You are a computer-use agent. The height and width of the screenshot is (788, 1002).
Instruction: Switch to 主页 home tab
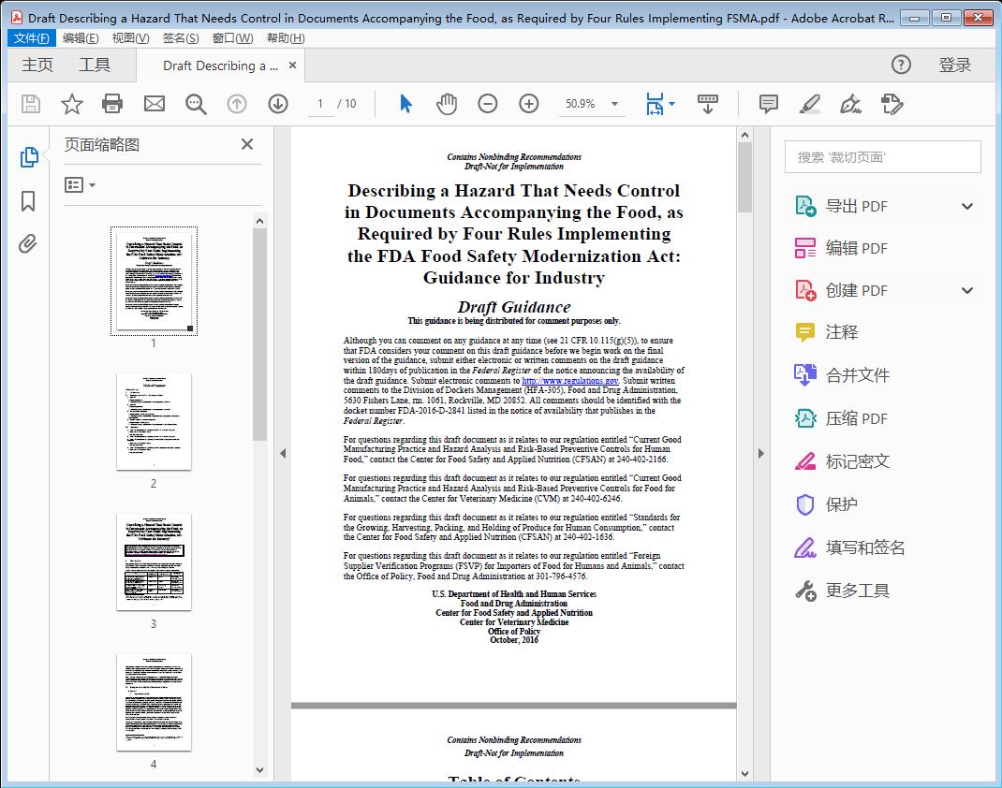click(x=37, y=65)
